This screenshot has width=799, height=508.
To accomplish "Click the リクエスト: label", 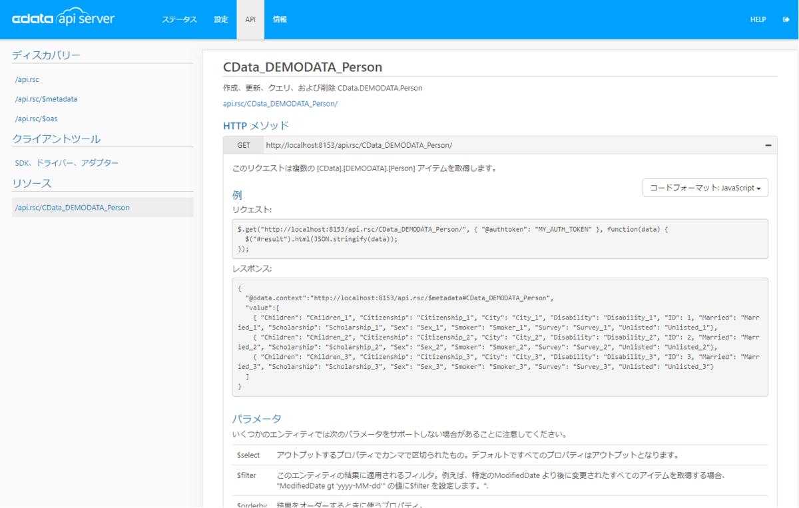I will (x=252, y=209).
